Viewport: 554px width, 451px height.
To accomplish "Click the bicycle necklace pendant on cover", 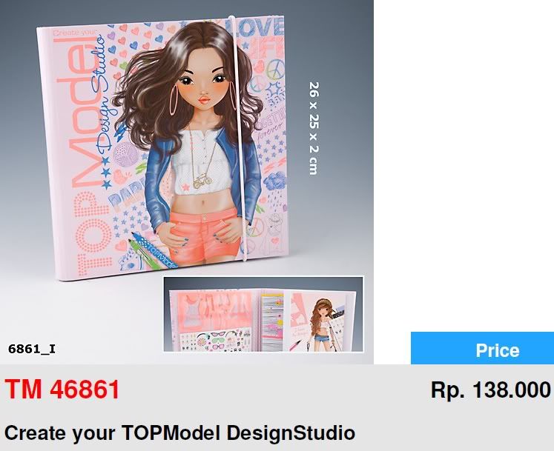I will 202,181.
